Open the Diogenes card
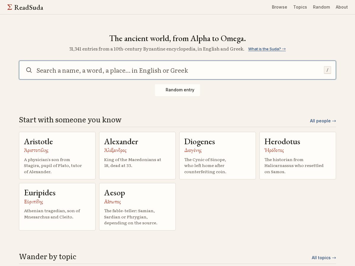 coord(217,155)
